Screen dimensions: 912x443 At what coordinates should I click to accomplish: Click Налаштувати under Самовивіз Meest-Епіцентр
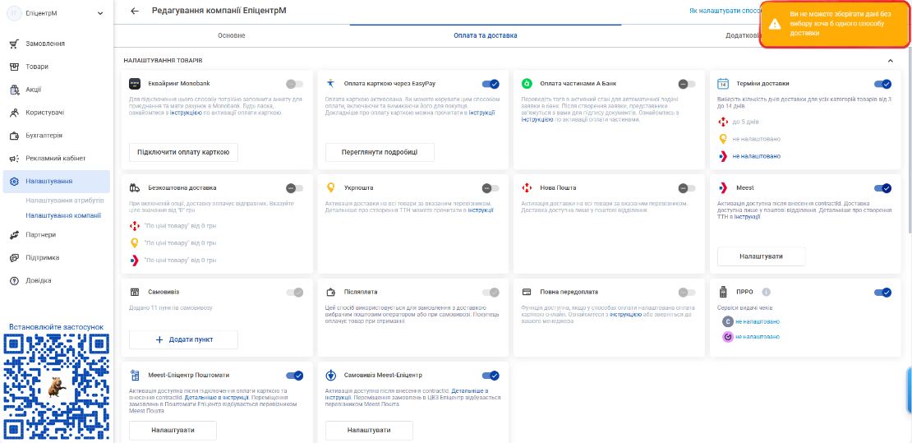(369, 430)
